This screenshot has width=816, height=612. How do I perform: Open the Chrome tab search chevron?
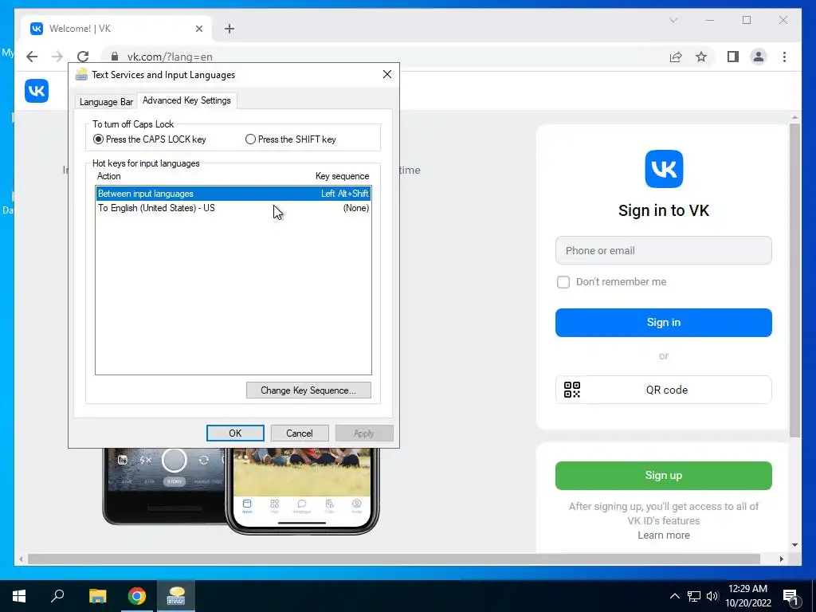(x=673, y=20)
